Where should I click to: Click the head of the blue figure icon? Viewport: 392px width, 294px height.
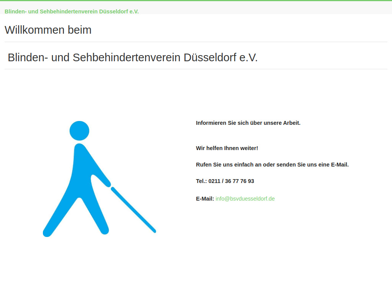click(79, 130)
